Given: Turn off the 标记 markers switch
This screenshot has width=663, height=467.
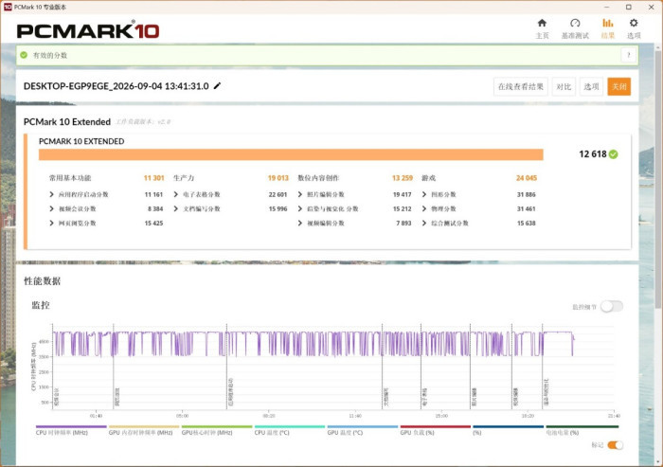Looking at the screenshot, I should coord(616,445).
